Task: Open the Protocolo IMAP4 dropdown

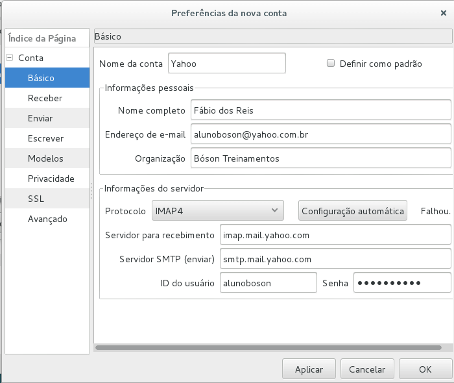Action: click(217, 210)
